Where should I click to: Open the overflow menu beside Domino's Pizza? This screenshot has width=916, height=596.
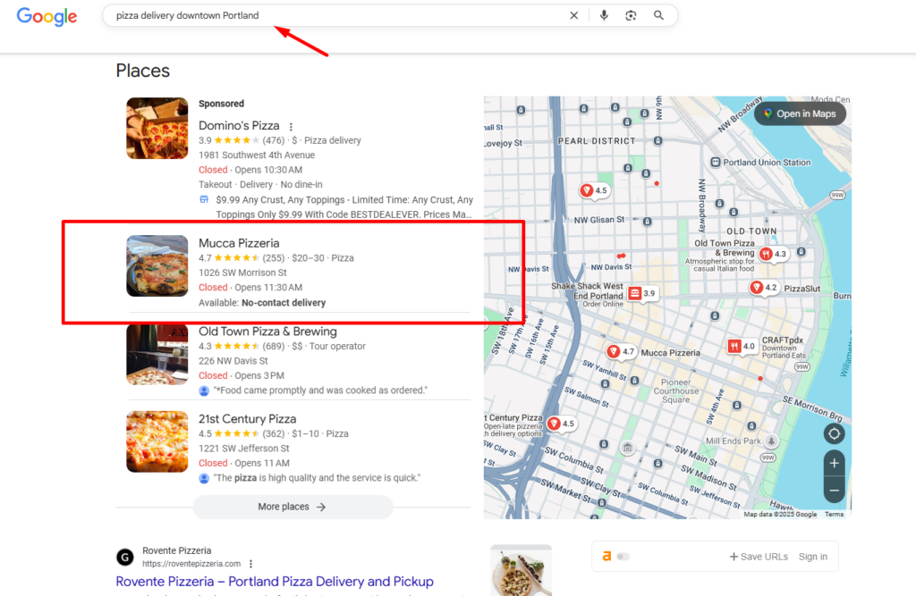pos(291,126)
